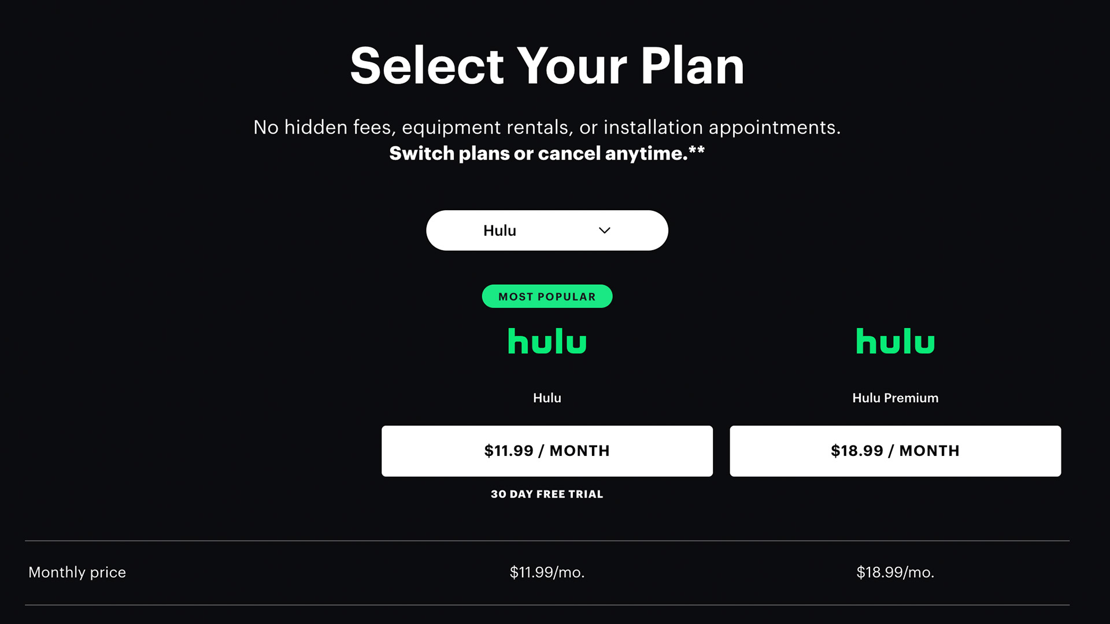Open the Hulu plan type dropdown
The width and height of the screenshot is (1110, 624).
point(547,231)
